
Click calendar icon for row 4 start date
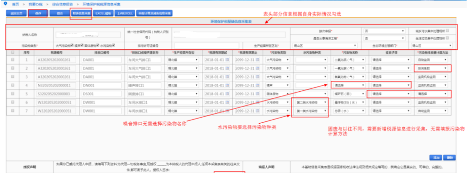pos(227,85)
